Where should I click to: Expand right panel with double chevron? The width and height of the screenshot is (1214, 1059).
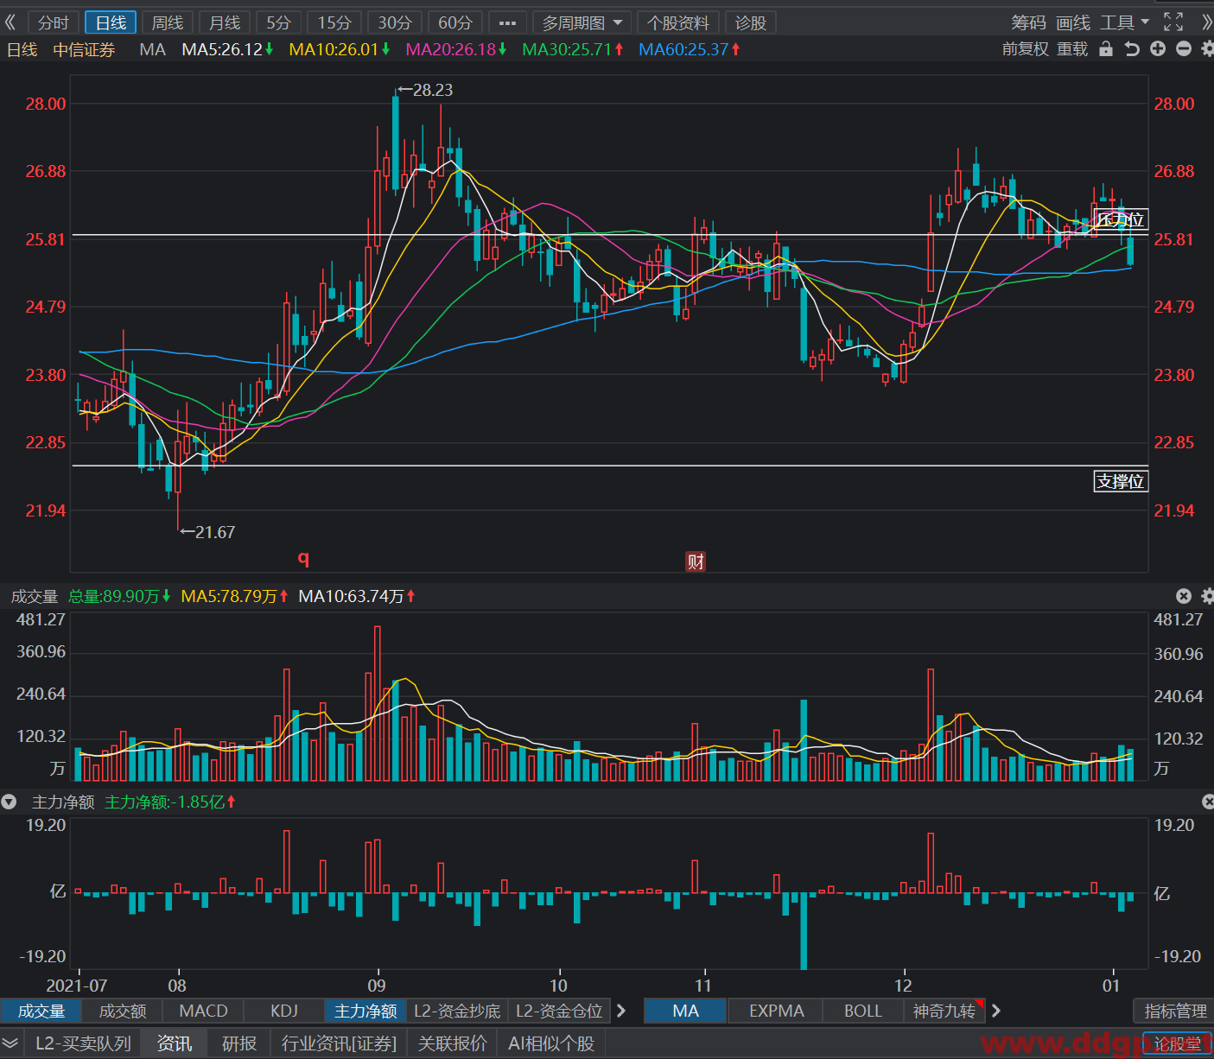point(1206,22)
